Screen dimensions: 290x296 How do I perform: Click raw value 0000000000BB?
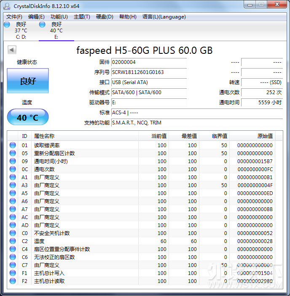(255, 209)
